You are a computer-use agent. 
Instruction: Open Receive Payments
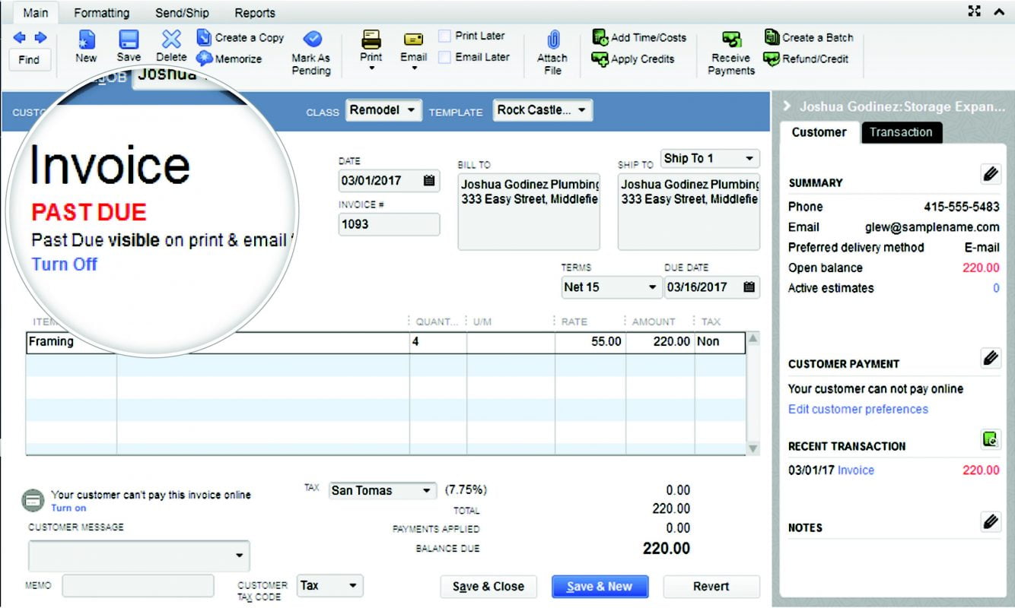730,47
